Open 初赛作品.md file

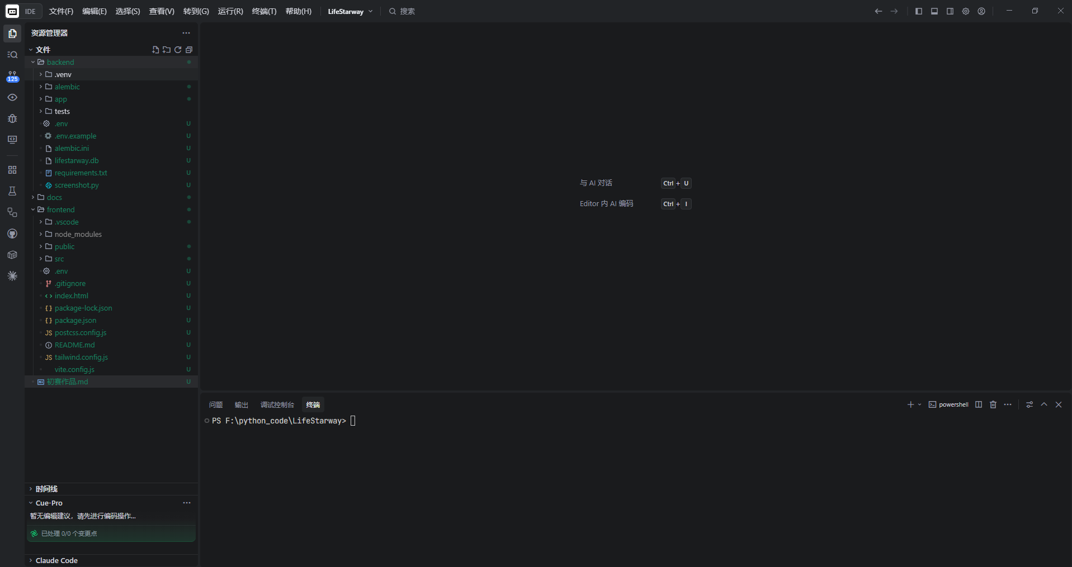pyautogui.click(x=112, y=382)
